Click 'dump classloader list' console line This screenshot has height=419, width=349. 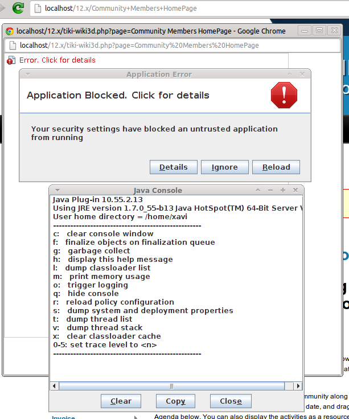coord(102,268)
